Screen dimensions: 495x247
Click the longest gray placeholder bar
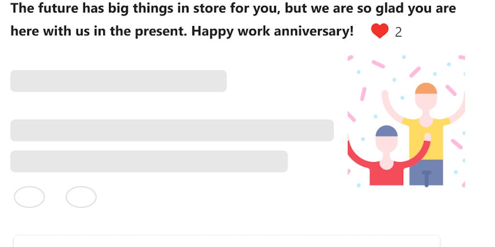(172, 130)
